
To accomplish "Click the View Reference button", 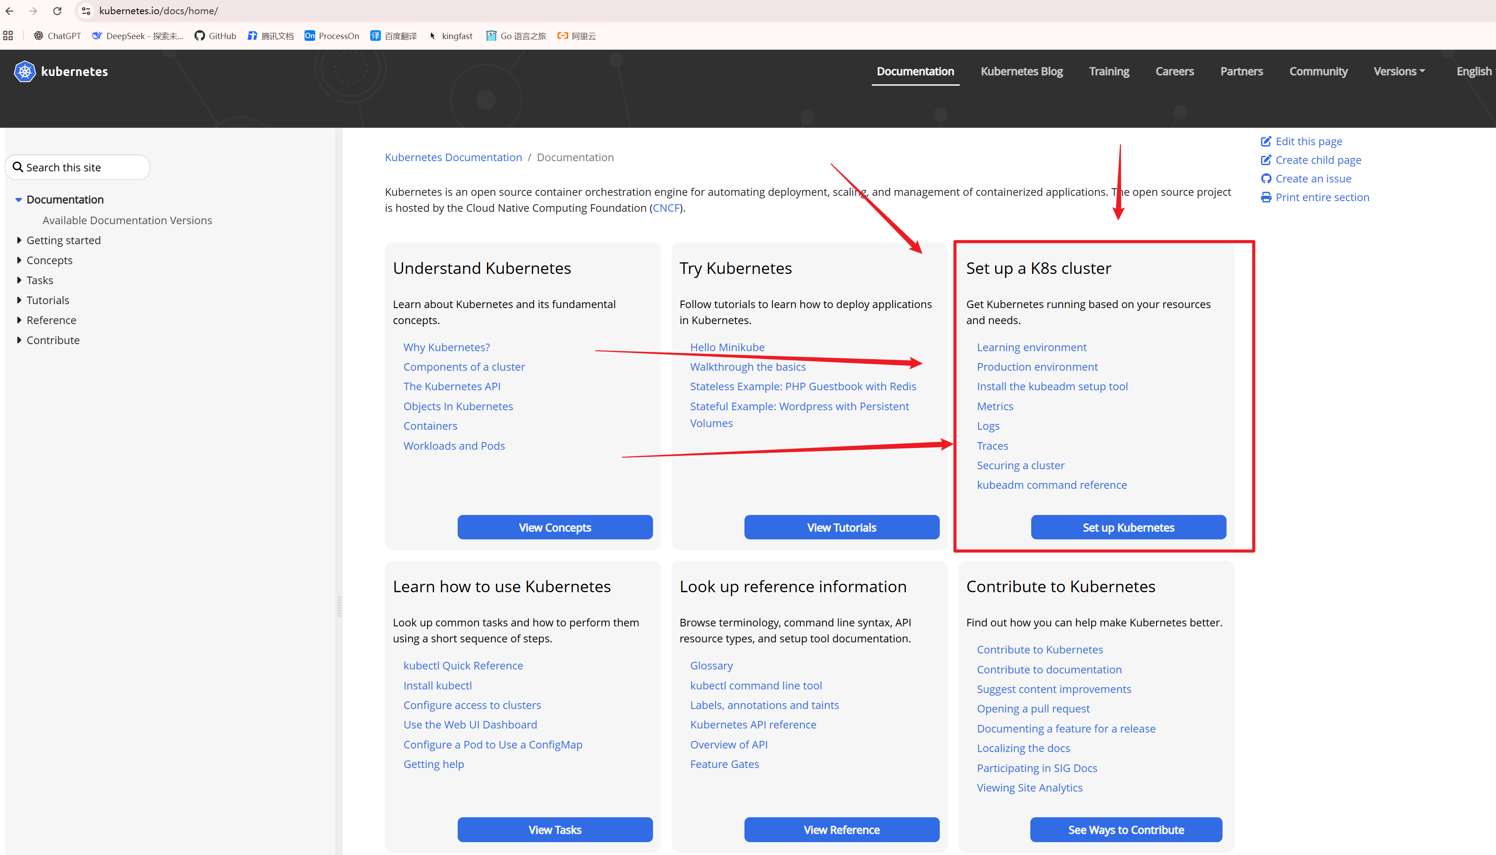I will coord(841,830).
